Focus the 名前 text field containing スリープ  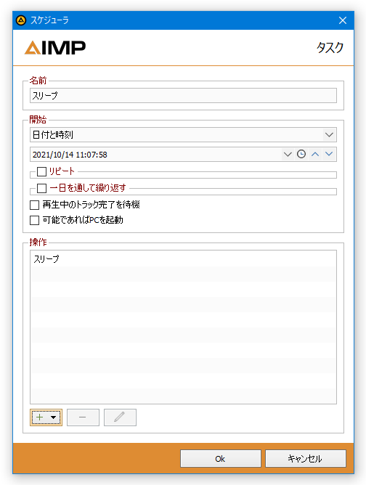[x=183, y=96]
